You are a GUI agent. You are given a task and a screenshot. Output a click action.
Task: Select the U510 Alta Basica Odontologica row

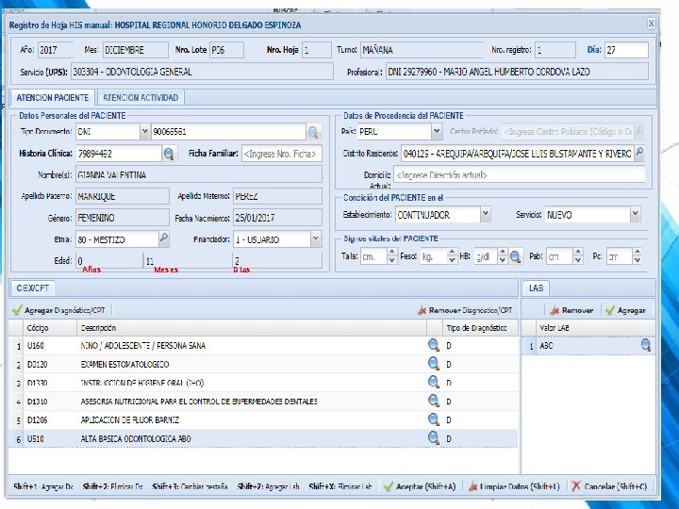(263, 438)
